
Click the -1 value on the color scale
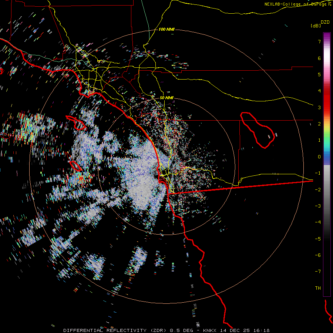click(318, 173)
